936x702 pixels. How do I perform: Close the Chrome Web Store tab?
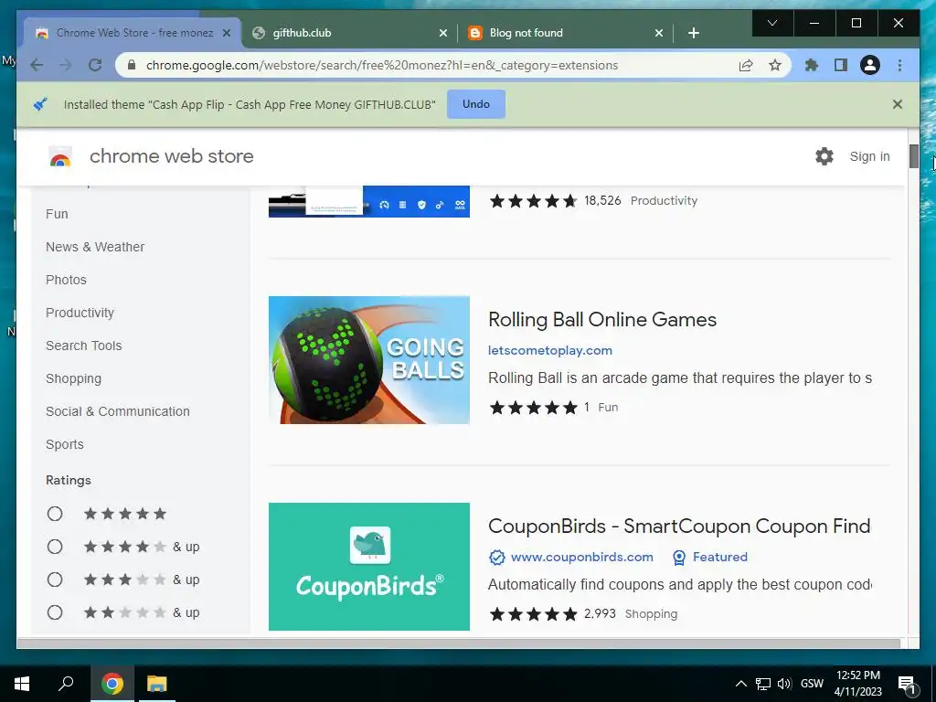coord(227,33)
